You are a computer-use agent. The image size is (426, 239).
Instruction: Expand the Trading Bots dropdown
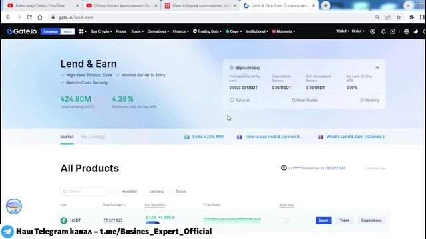click(x=207, y=31)
